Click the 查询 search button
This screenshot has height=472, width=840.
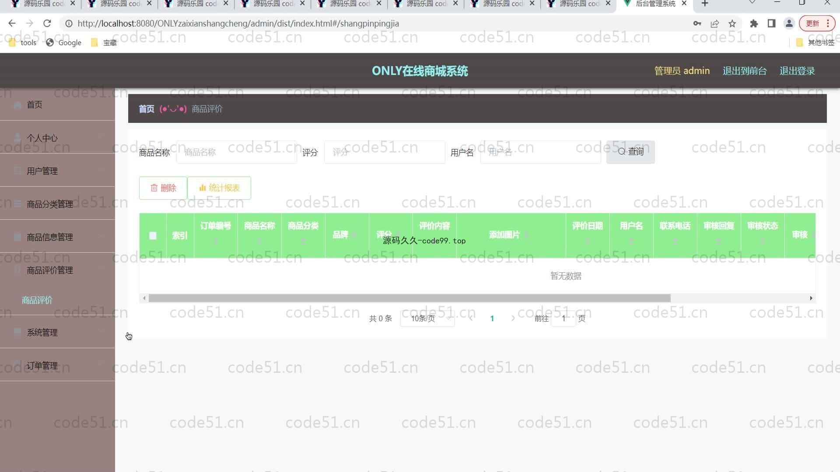(x=630, y=152)
